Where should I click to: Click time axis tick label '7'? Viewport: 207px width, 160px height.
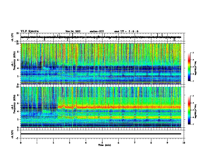(135, 143)
